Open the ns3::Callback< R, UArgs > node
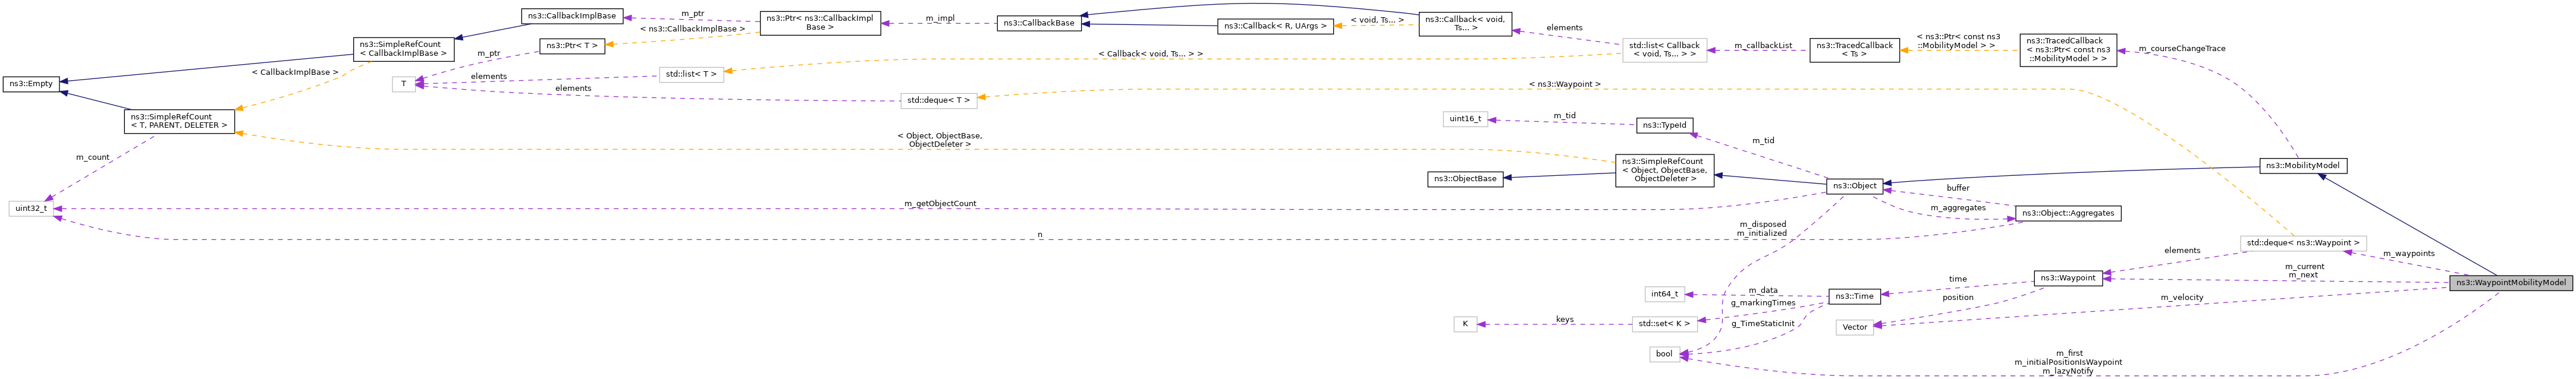 tap(1275, 26)
